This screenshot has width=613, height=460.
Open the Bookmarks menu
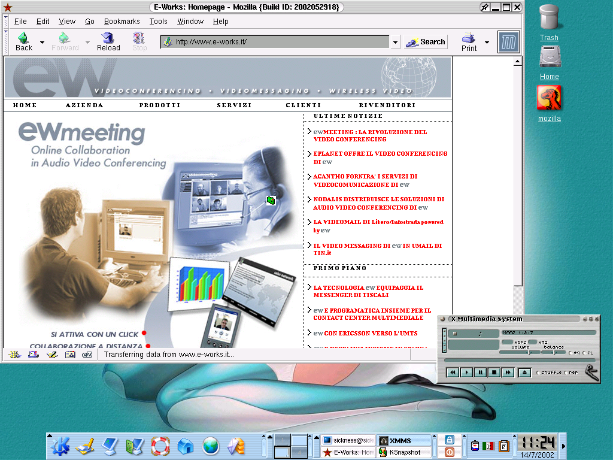coord(122,22)
